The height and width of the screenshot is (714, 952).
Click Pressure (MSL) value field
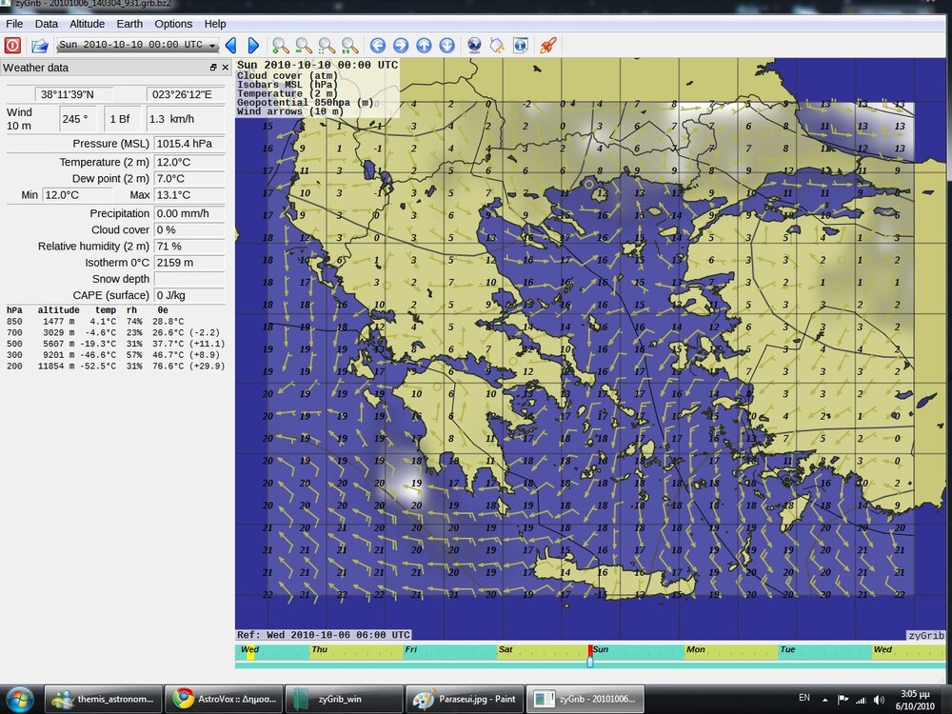(188, 144)
